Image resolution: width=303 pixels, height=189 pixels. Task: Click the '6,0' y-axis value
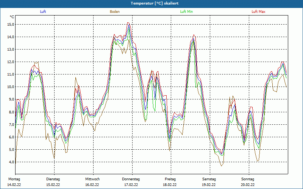coord(12,137)
